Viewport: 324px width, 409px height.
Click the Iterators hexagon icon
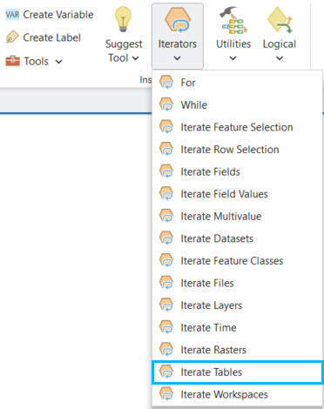178,19
